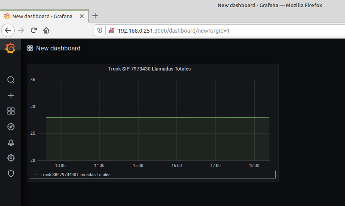
Task: Reload the page in Firefox
Action: (34, 30)
